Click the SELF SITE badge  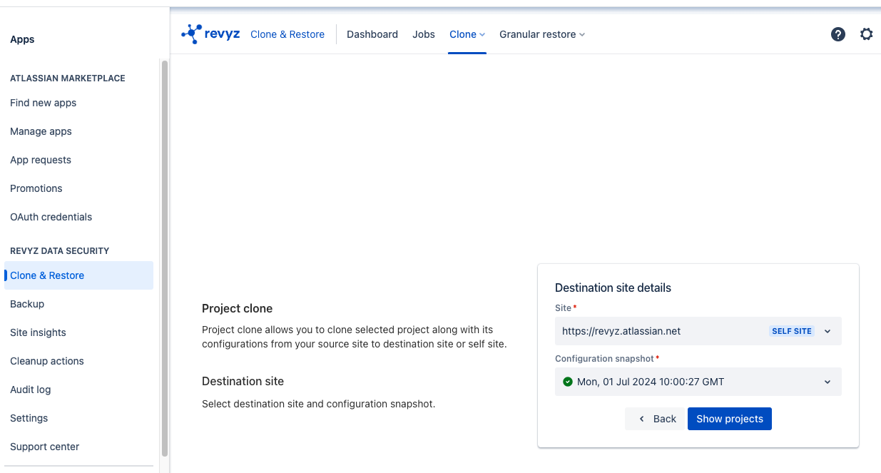pos(792,331)
